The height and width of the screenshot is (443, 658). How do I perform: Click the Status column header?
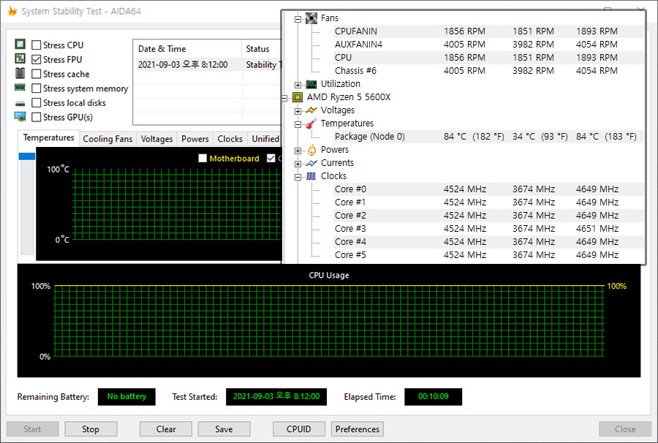click(261, 49)
